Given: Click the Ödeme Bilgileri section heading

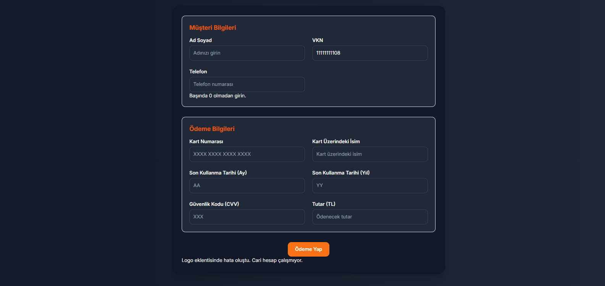Looking at the screenshot, I should pos(212,129).
